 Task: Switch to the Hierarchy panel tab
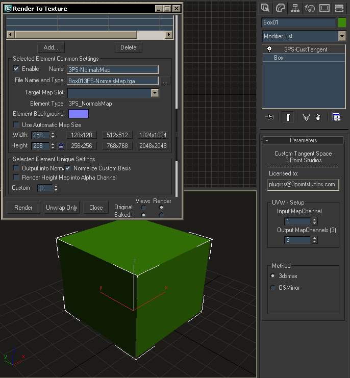coord(294,8)
